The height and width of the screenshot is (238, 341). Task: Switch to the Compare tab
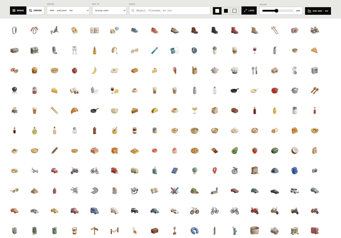(36, 11)
